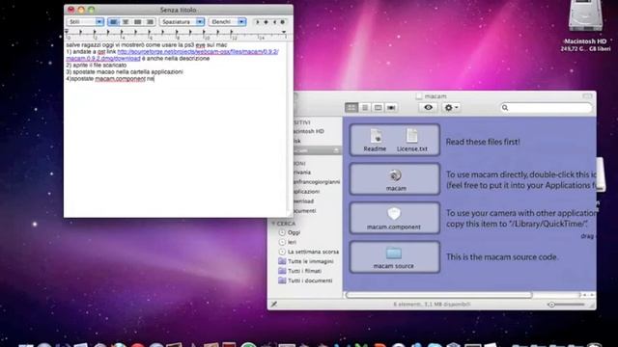Open the Stili styles dropdown in TextEdit
Screen dimensions: 618x347
coord(85,22)
